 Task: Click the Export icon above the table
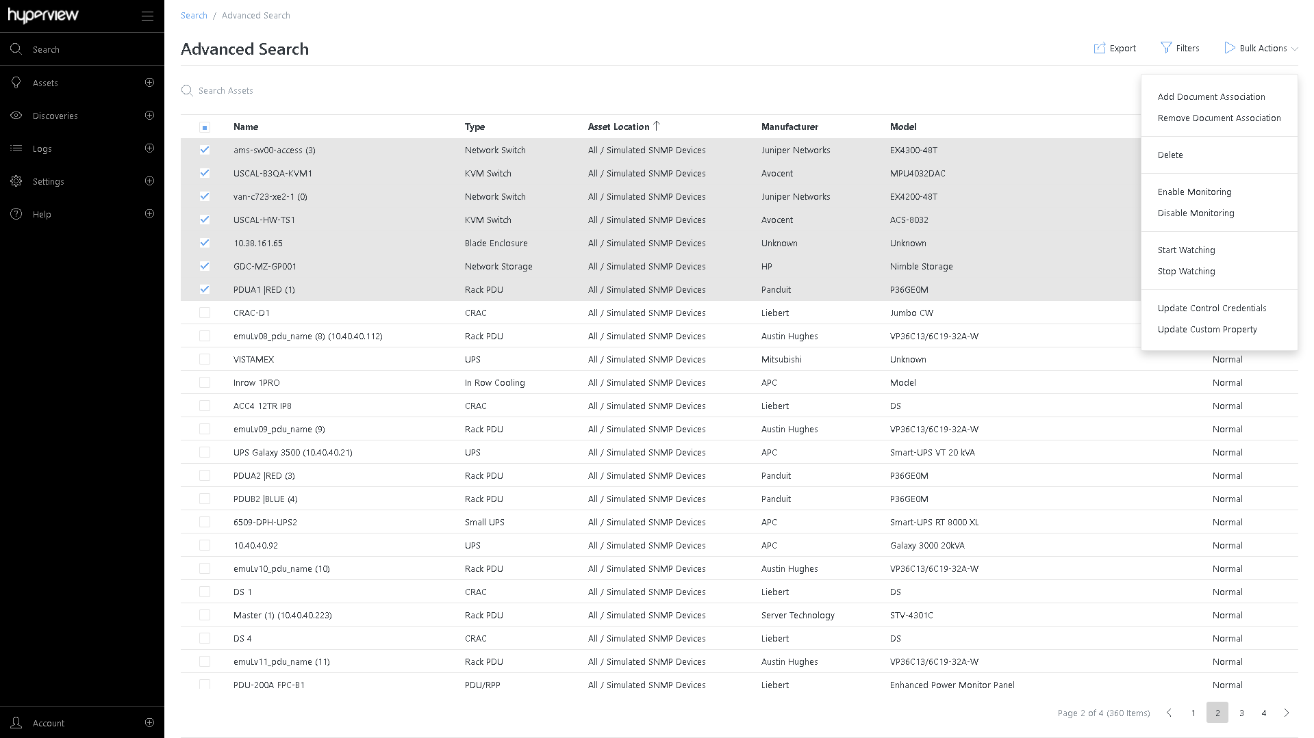[x=1099, y=48]
